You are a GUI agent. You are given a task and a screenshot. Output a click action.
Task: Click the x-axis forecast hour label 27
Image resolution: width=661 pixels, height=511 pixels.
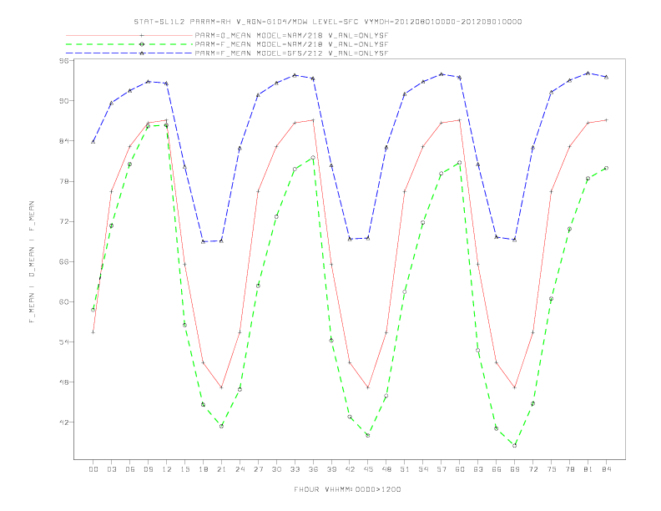click(x=258, y=469)
